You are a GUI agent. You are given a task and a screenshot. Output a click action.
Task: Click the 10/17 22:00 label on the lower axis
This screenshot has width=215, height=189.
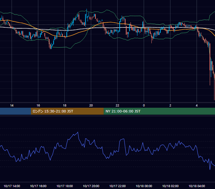tap(117, 186)
